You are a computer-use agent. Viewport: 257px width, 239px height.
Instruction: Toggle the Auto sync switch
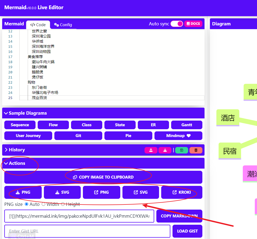(x=177, y=24)
